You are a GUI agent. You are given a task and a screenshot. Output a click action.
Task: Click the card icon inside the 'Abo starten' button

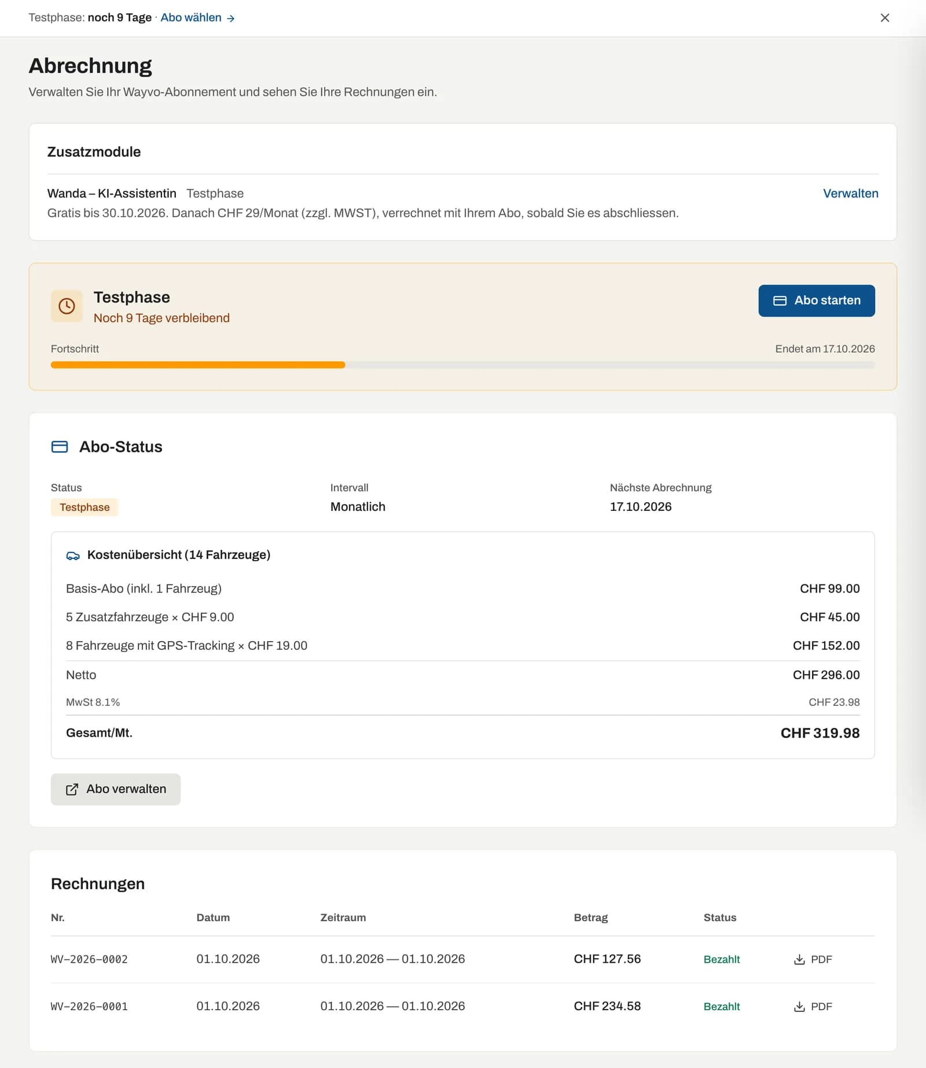(x=780, y=301)
